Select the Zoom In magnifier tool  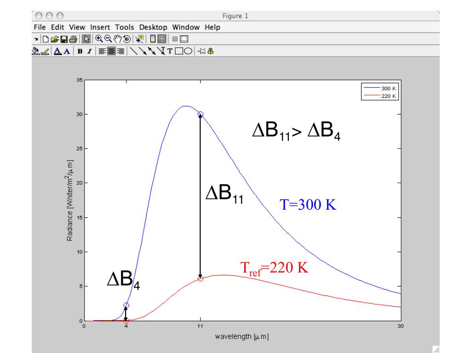pos(99,39)
